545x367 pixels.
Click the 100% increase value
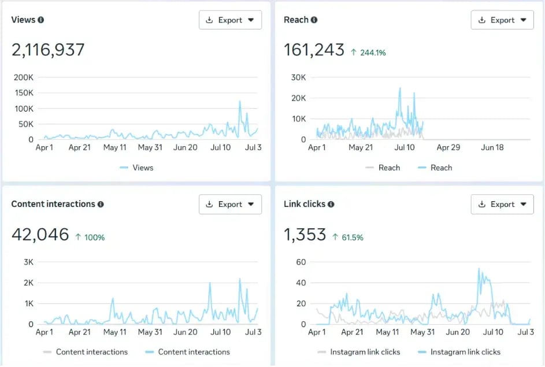tap(95, 238)
